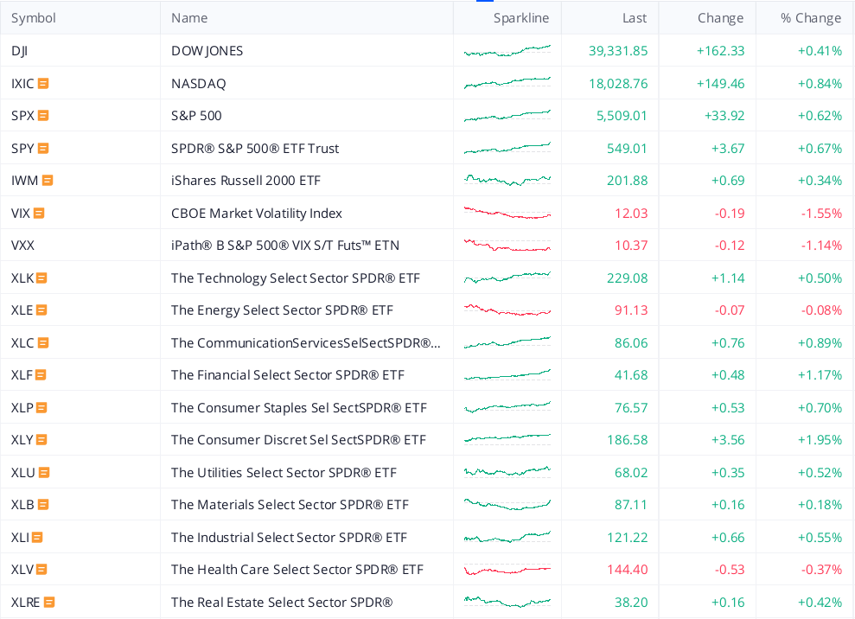855x619 pixels.
Task: Click the orange note icon next to IXIC
Action: 43,84
